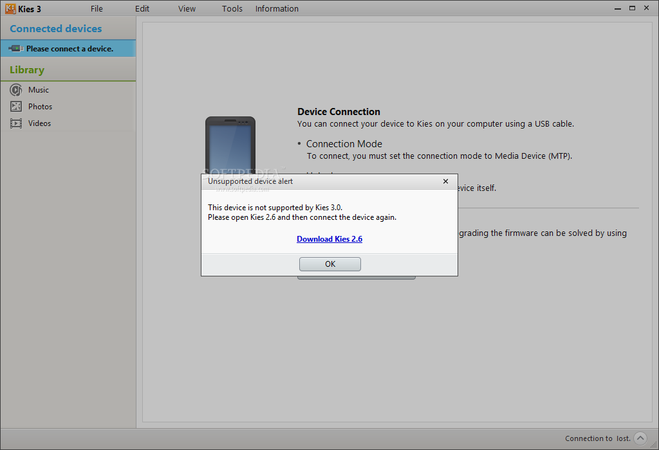This screenshot has width=659, height=450.
Task: Click the USB connector icon in Connected devices
Action: [15, 49]
